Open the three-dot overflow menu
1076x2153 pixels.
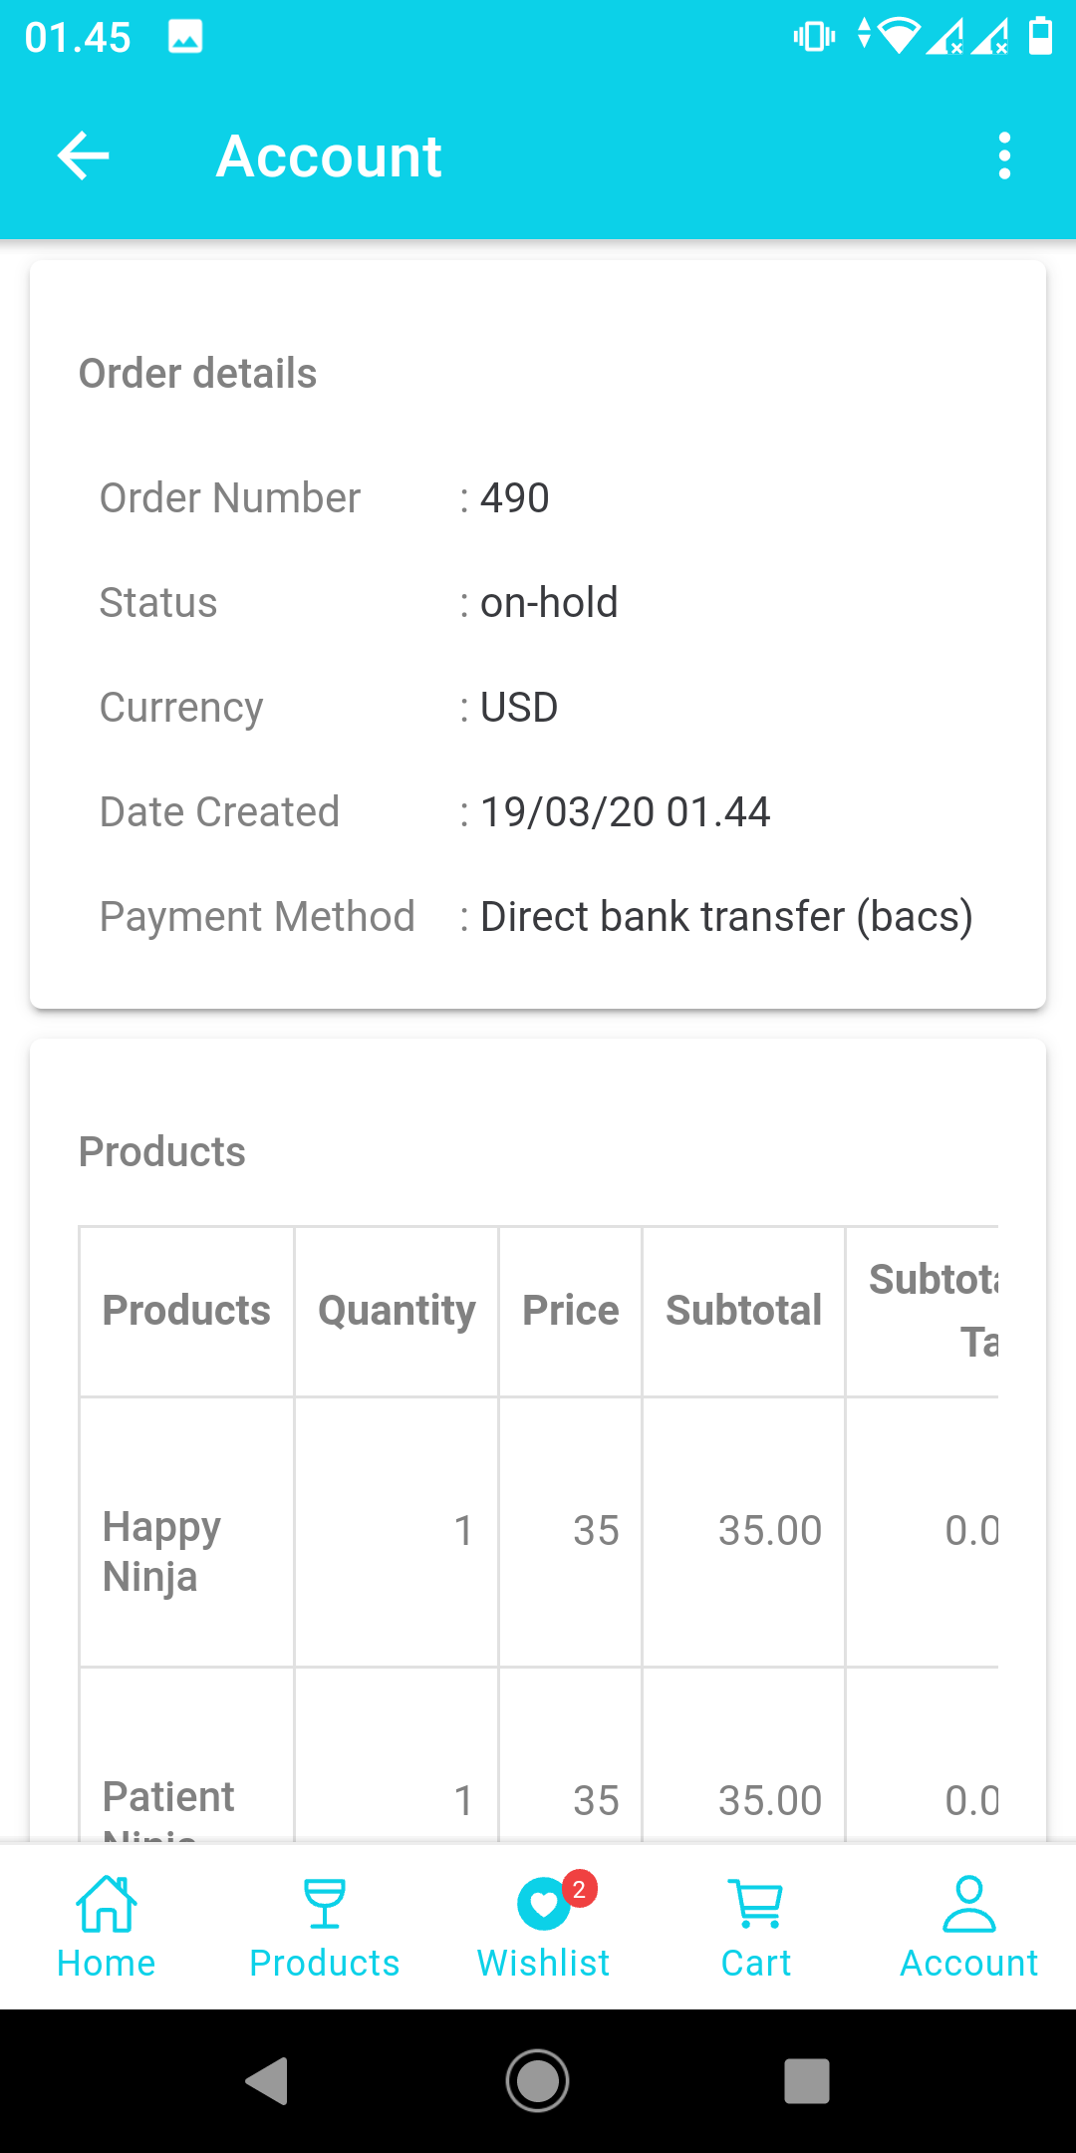point(1004,156)
